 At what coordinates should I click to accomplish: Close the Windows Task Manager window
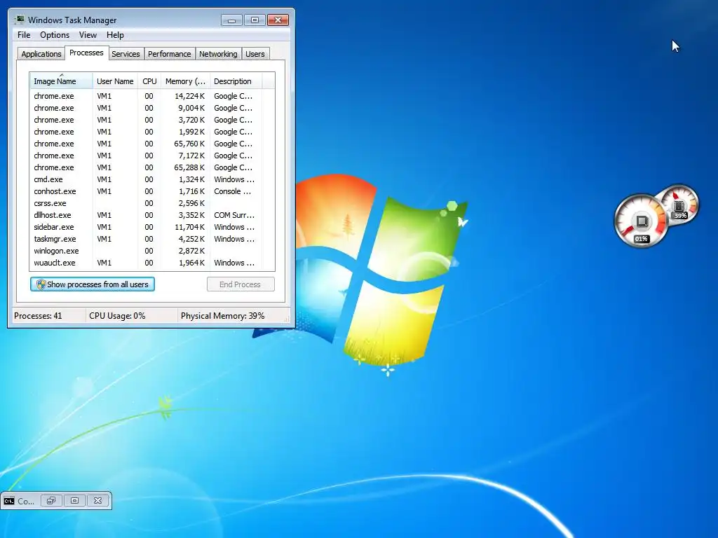[278, 20]
